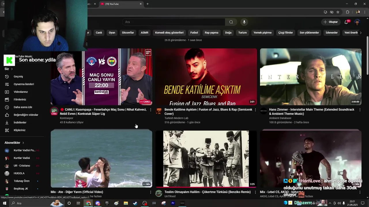Select the Komedi skeç gösterileri chip
This screenshot has width=369, height=207.
pyautogui.click(x=169, y=33)
